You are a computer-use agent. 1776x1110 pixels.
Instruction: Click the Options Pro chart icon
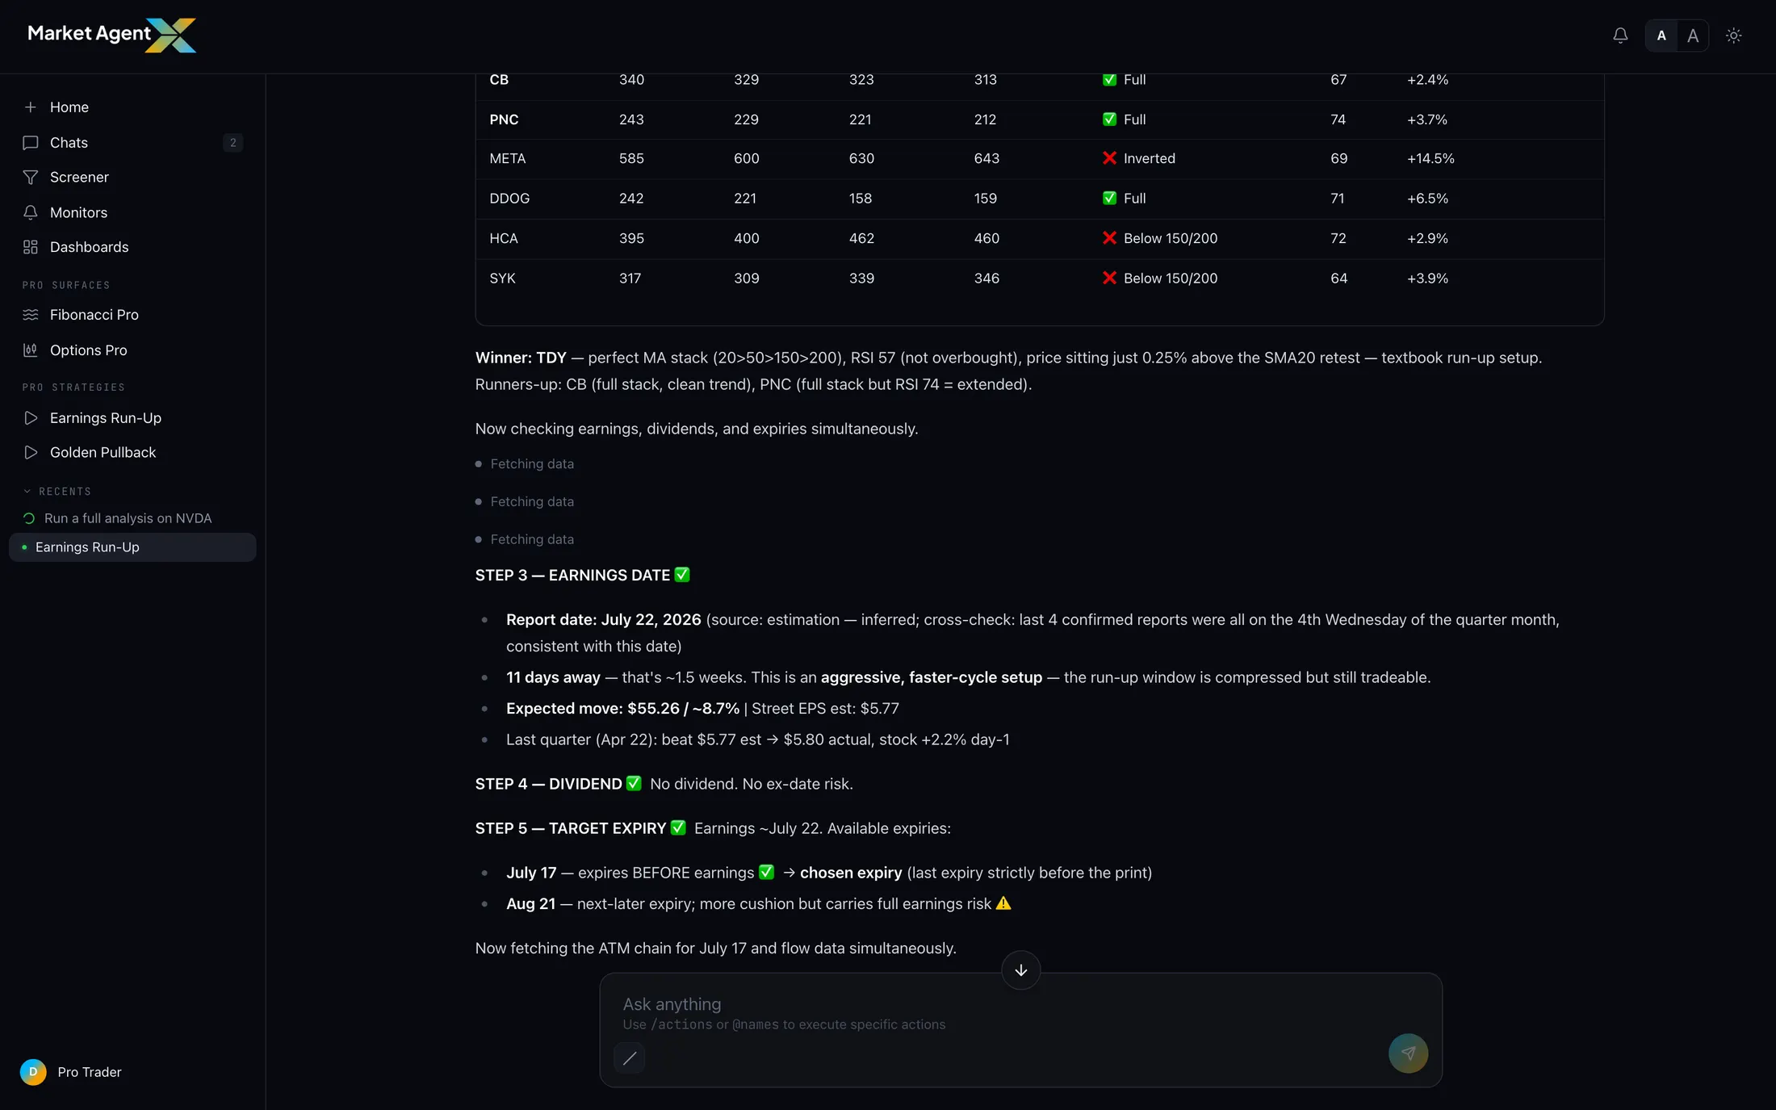point(31,350)
